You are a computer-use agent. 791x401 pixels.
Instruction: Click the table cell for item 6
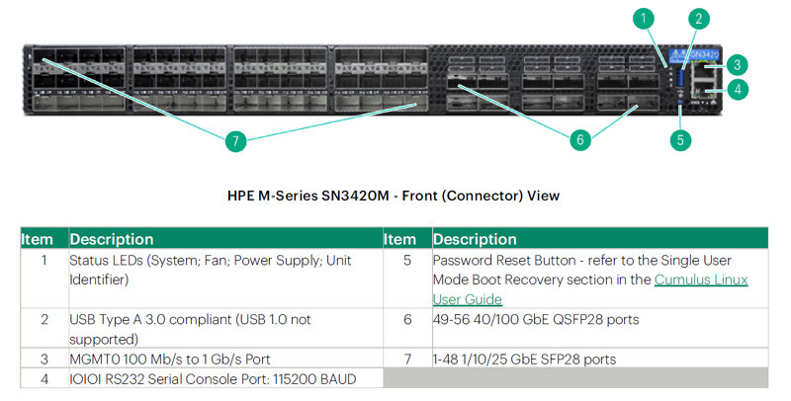tap(407, 319)
